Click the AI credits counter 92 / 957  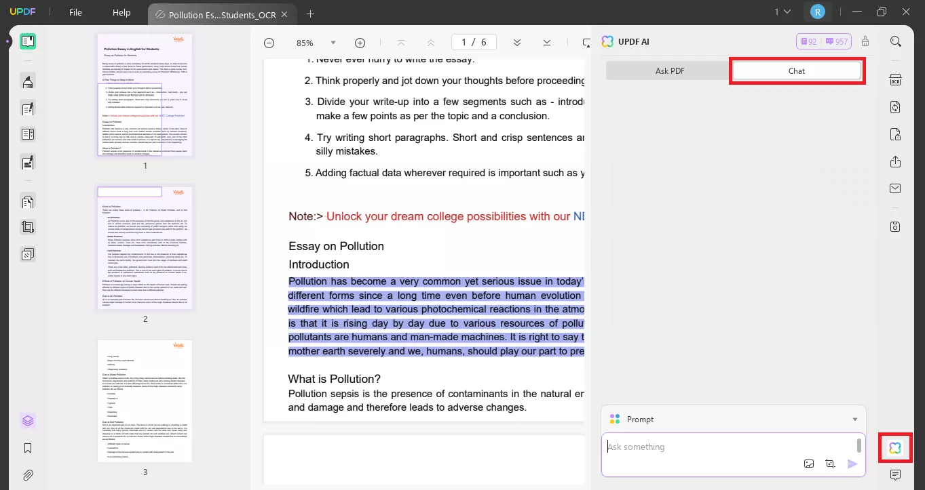click(x=824, y=41)
